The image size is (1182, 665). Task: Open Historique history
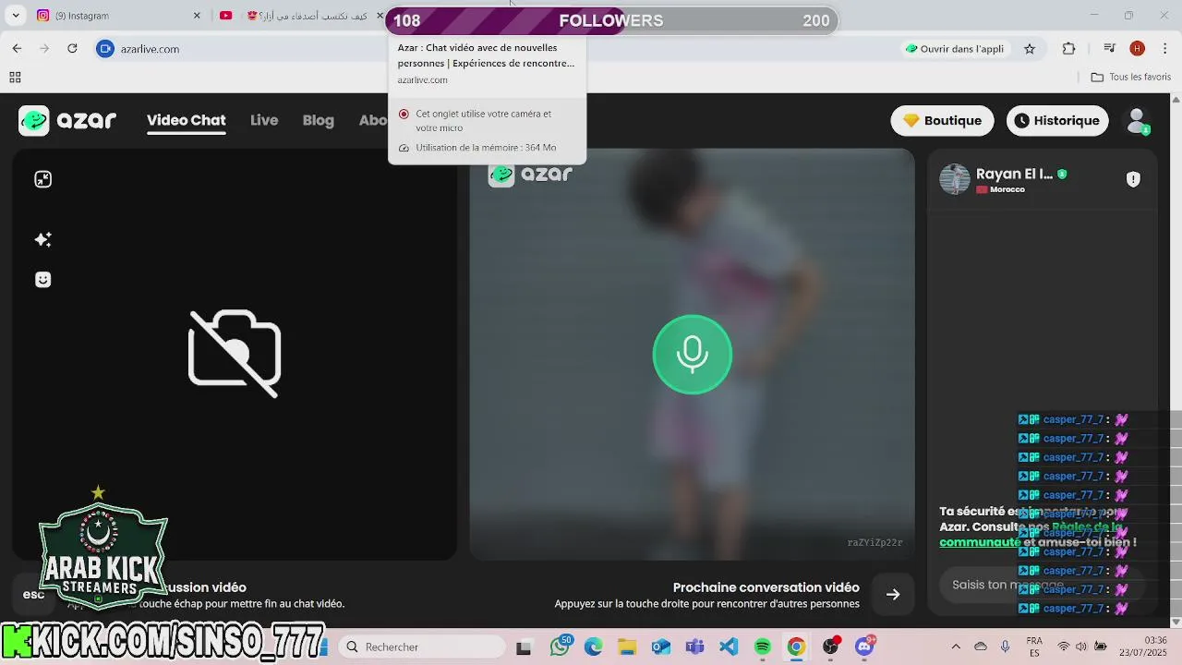(1057, 120)
